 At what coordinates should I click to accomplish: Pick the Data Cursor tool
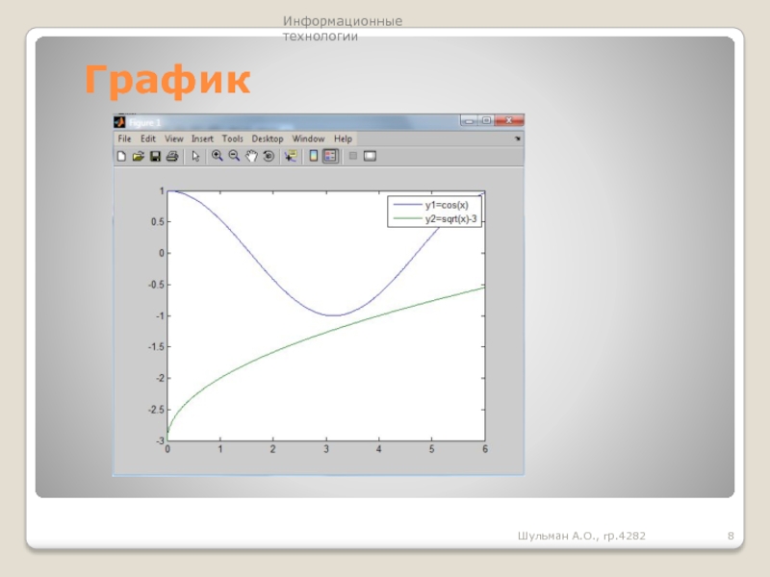[x=290, y=156]
